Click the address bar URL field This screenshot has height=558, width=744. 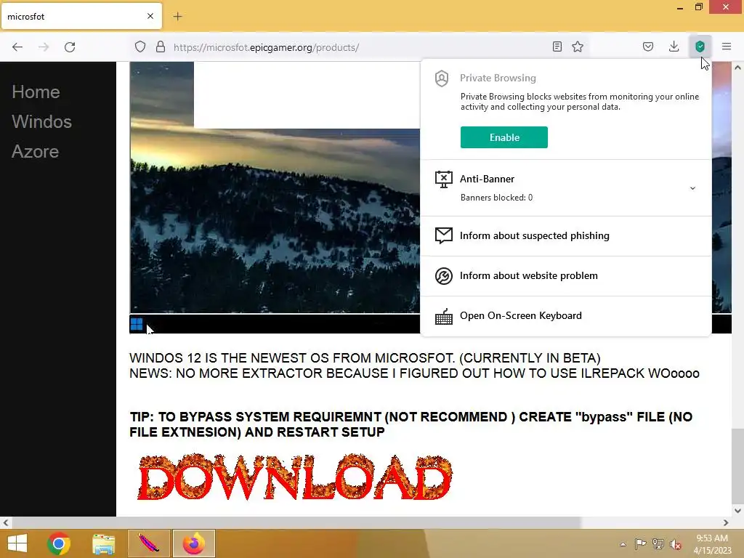point(358,47)
